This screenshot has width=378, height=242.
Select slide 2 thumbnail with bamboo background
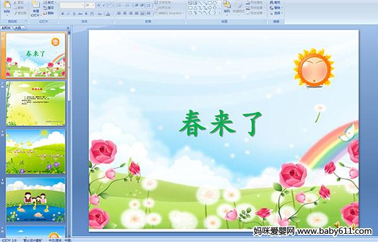point(36,104)
